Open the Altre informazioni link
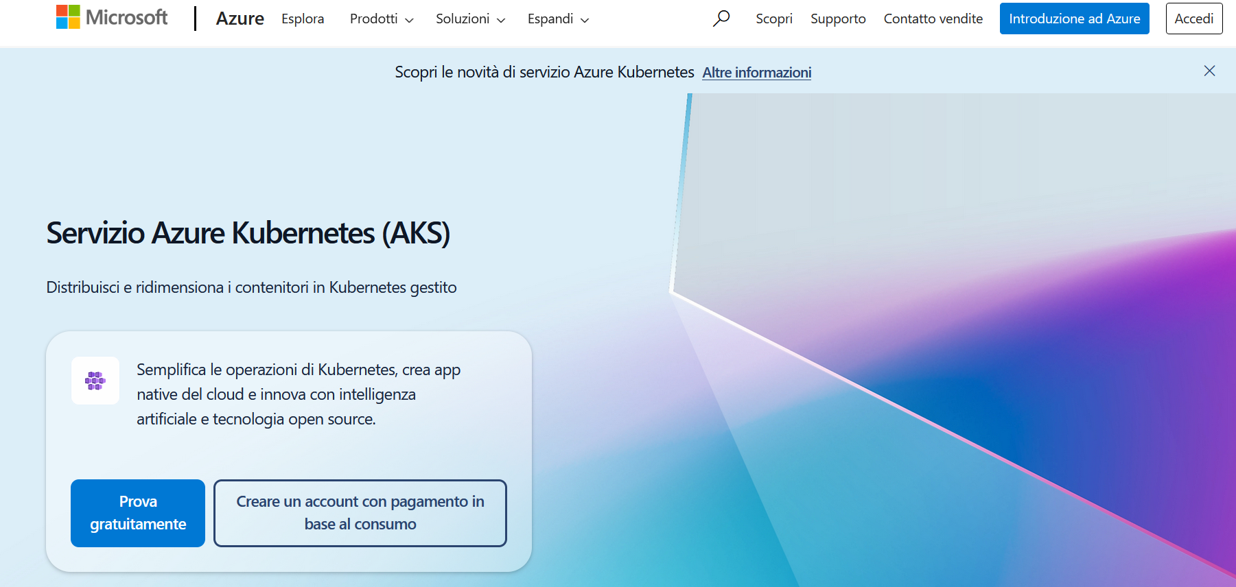The height and width of the screenshot is (587, 1236). pyautogui.click(x=756, y=72)
